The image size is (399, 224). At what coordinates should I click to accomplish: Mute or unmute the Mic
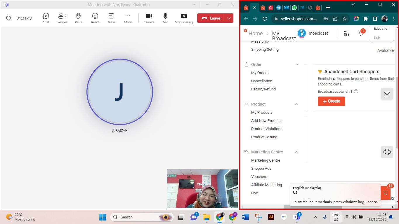(x=165, y=18)
